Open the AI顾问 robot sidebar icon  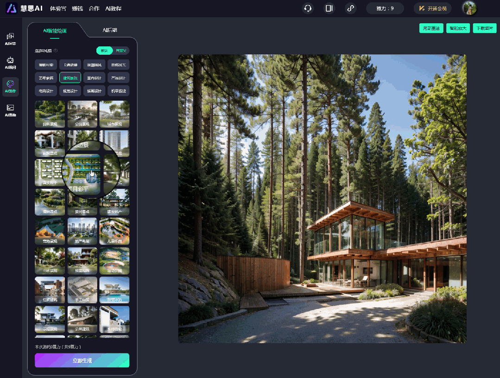pyautogui.click(x=10, y=63)
